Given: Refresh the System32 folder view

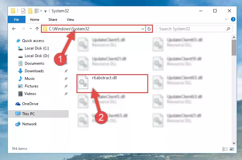Looking at the screenshot, I should pos(149,29).
